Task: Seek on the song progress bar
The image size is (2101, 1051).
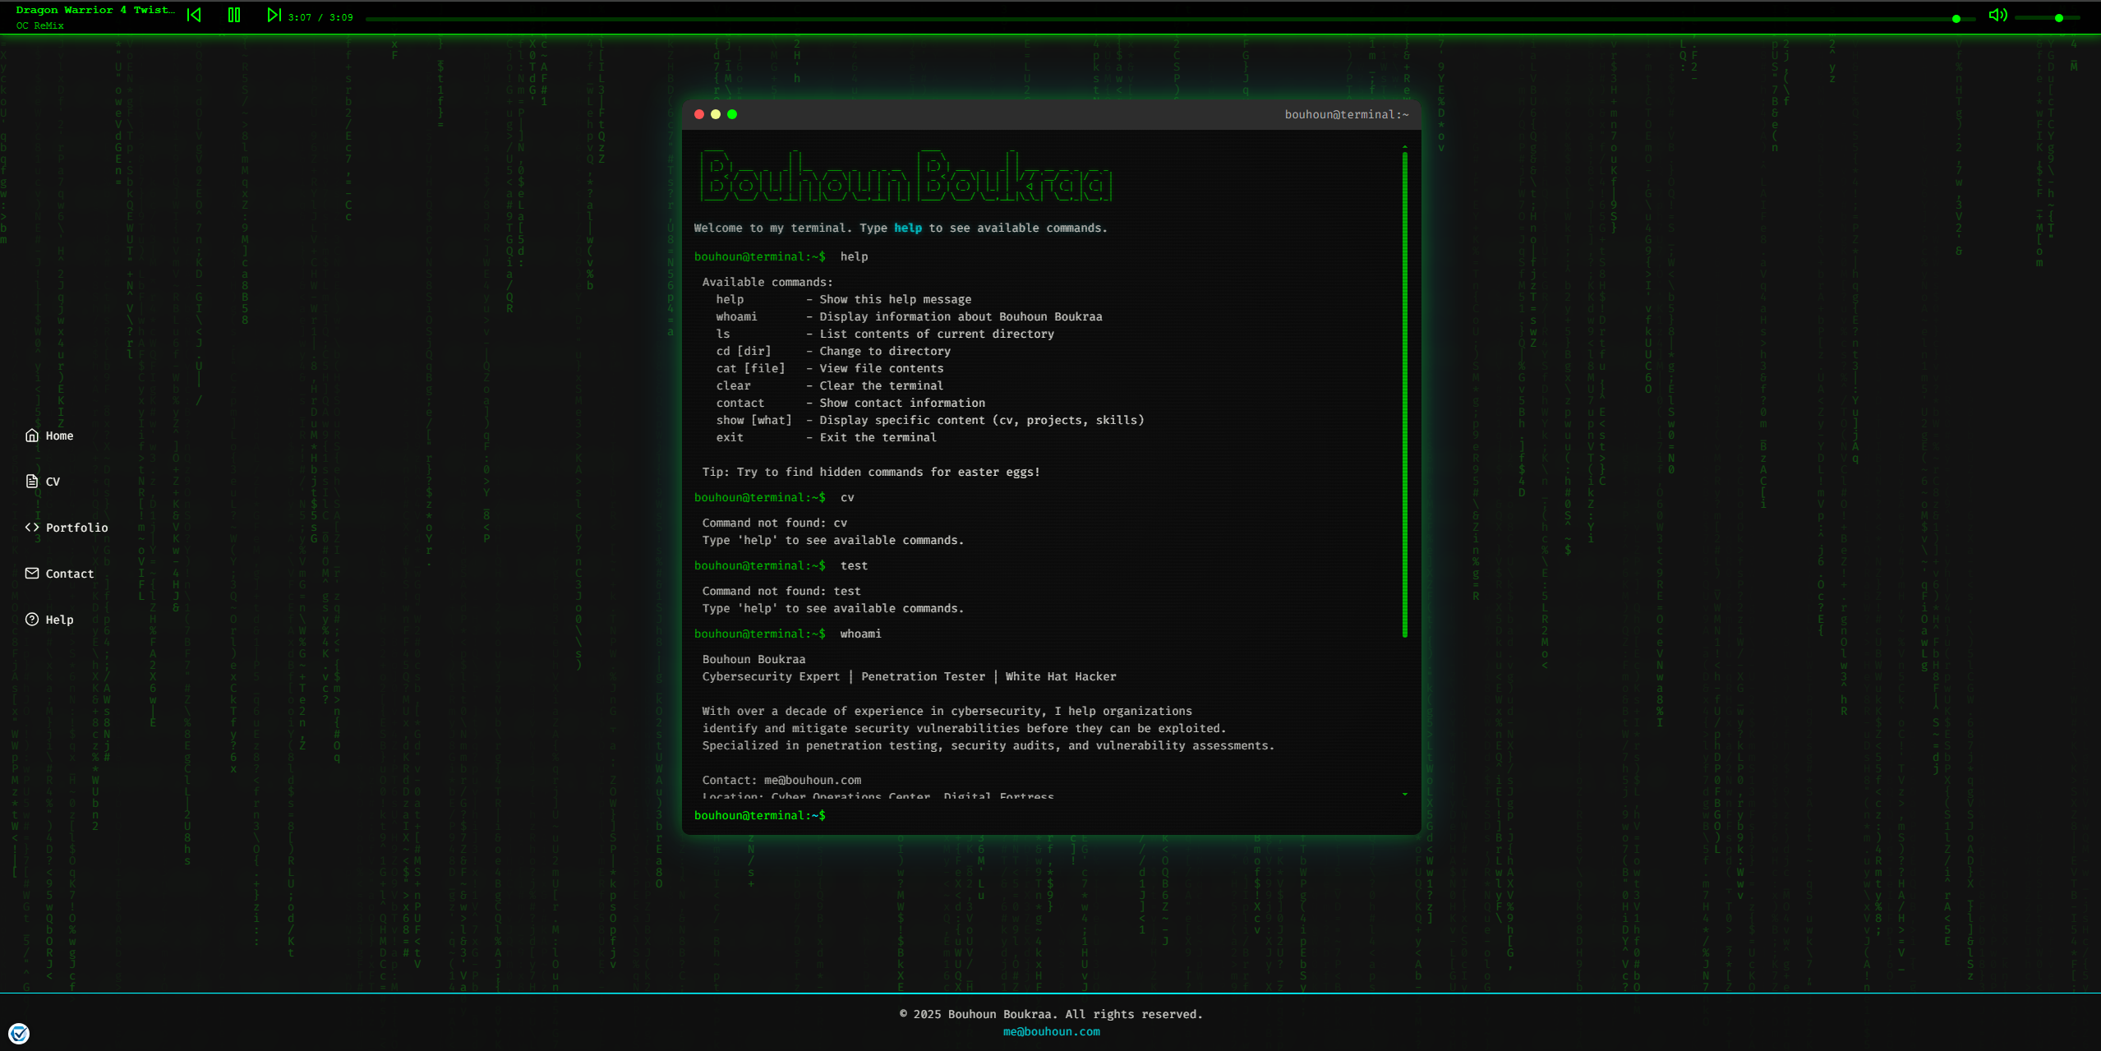Action: (x=1169, y=18)
